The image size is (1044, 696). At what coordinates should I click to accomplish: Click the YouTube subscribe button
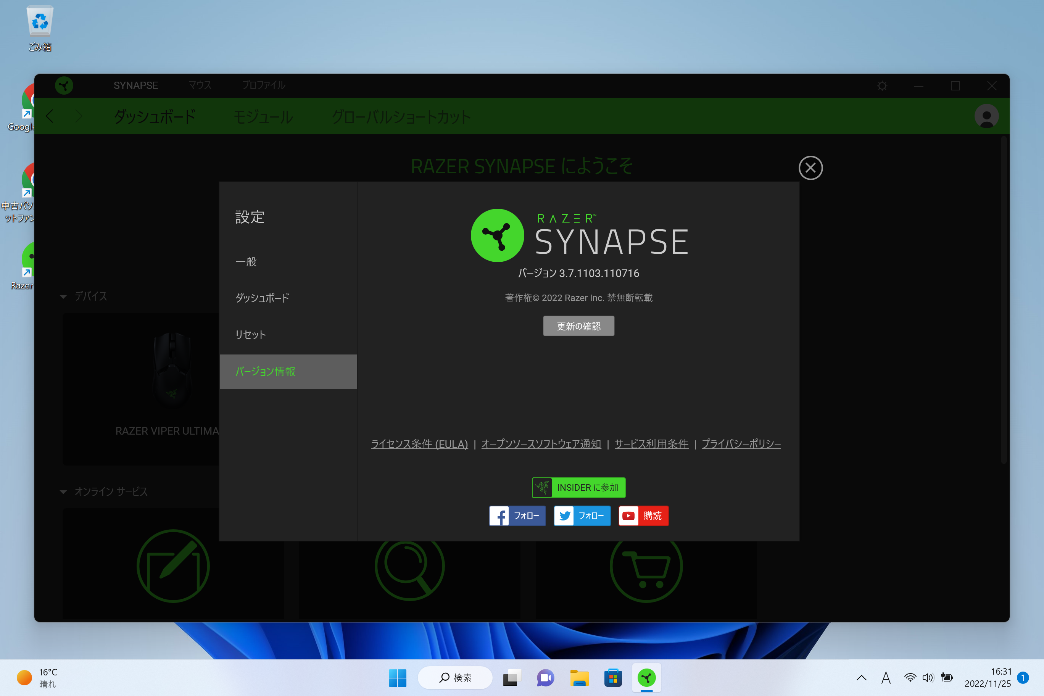643,516
